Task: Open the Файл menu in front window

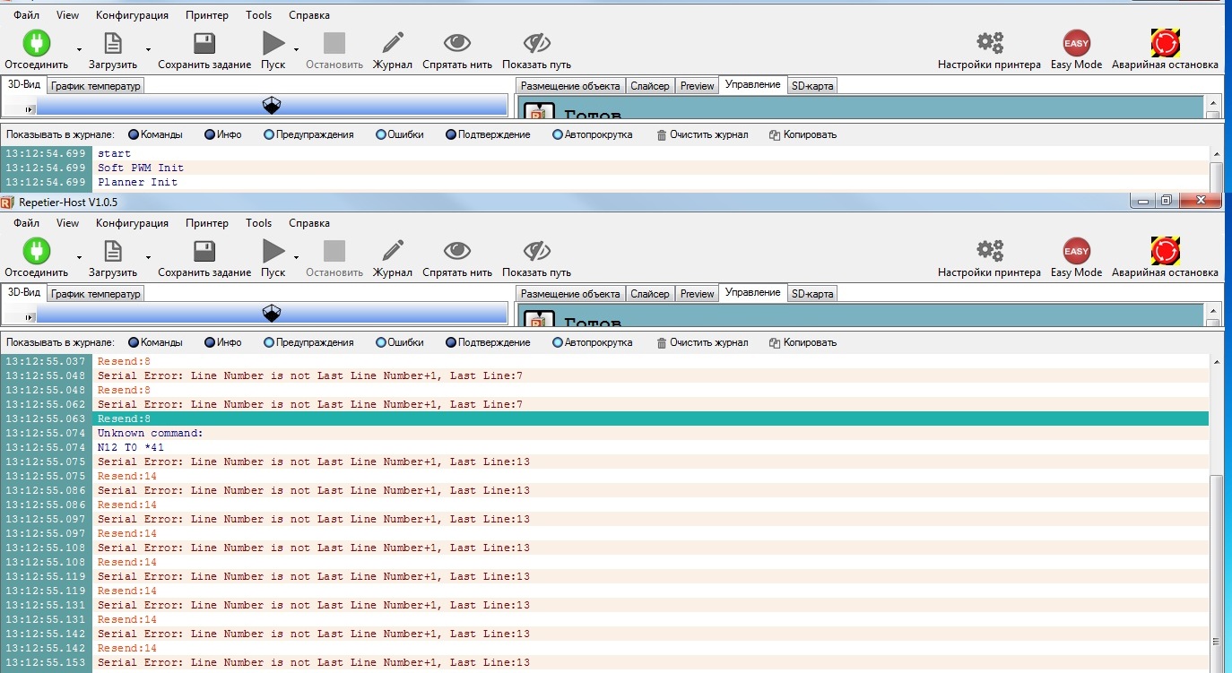Action: [x=27, y=223]
